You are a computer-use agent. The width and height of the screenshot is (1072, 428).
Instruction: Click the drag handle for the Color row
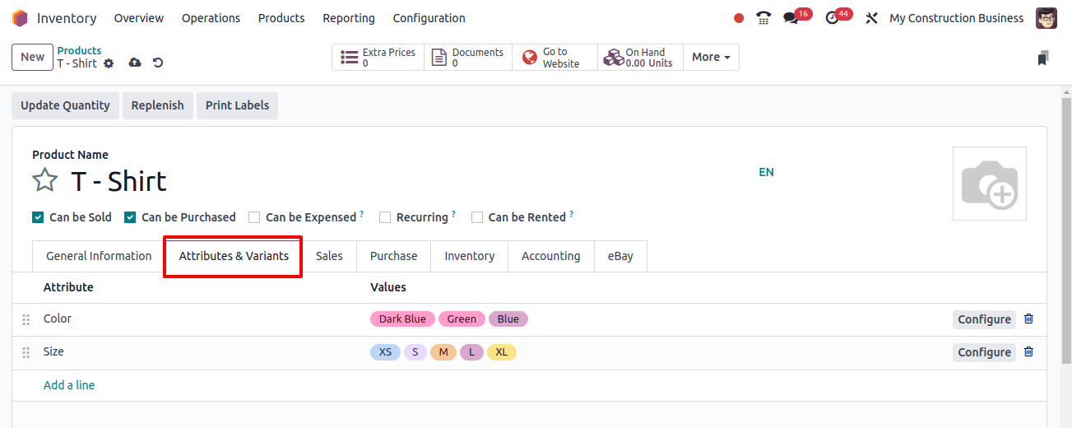tap(26, 319)
